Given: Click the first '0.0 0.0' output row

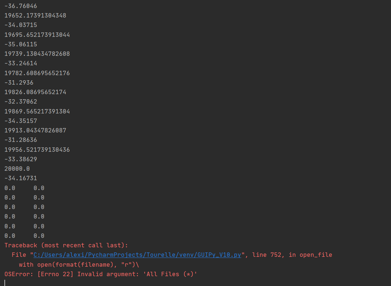Looking at the screenshot, I should tap(24, 188).
